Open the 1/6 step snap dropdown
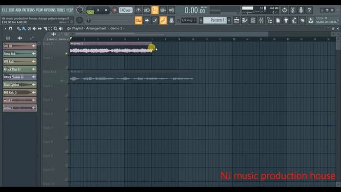This screenshot has height=192, width=341. (x=189, y=20)
